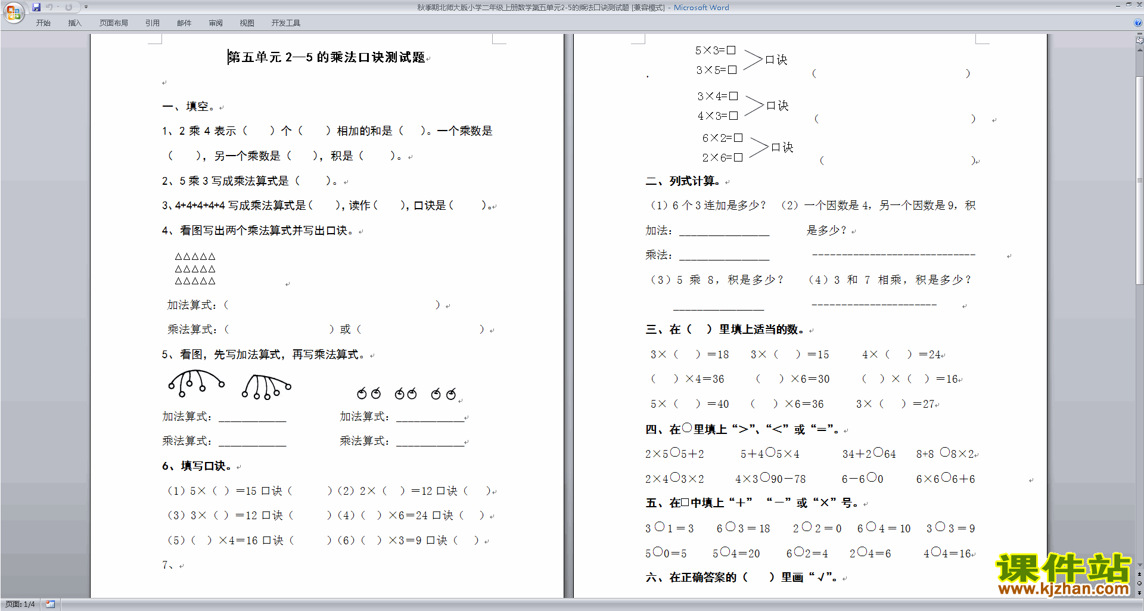The width and height of the screenshot is (1144, 611).
Task: Click the three pairs of cherries picture
Action: (x=406, y=393)
